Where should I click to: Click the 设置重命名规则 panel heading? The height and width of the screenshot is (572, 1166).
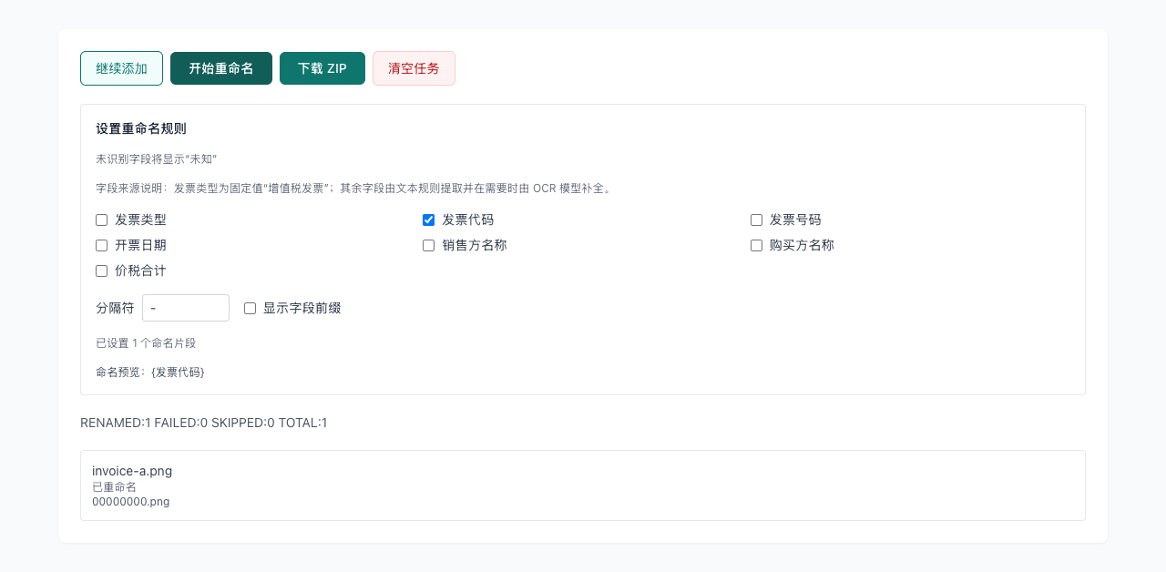pyautogui.click(x=139, y=128)
